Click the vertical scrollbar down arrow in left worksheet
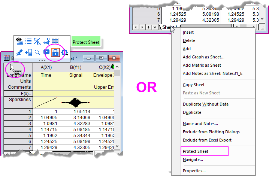 pyautogui.click(x=117, y=146)
